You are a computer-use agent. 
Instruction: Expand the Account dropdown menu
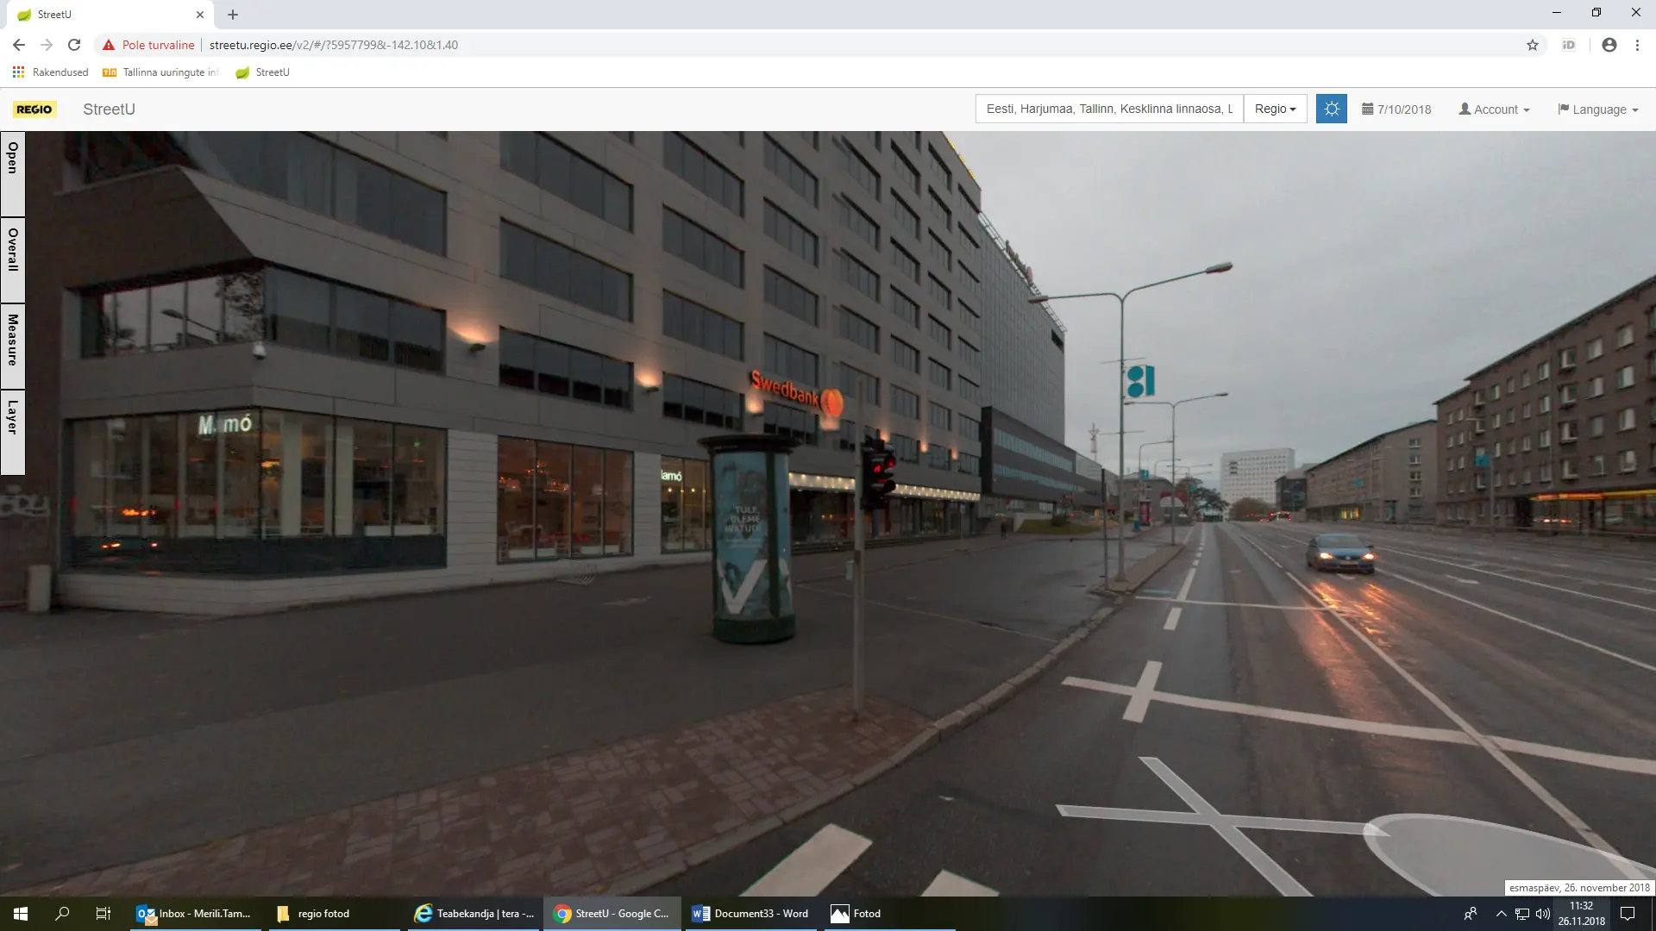(1494, 109)
